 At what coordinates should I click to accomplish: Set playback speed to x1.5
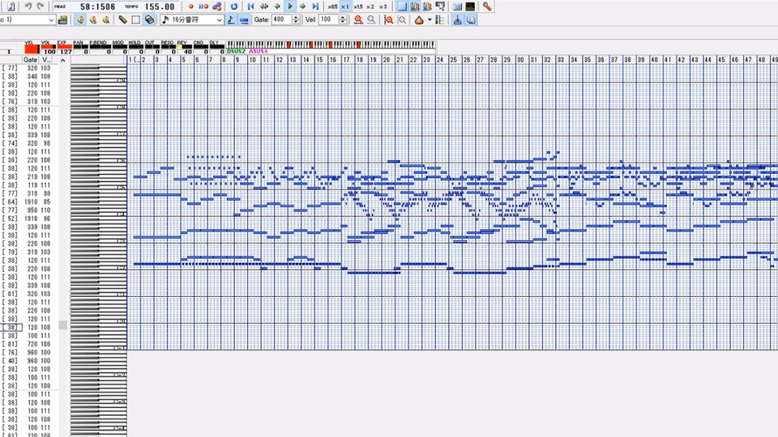click(357, 7)
